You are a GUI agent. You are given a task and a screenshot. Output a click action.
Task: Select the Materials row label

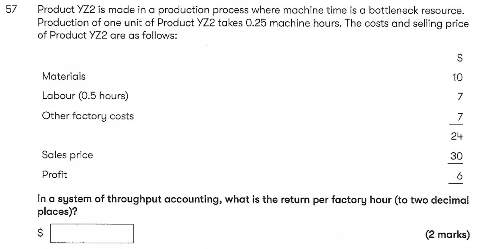point(64,76)
